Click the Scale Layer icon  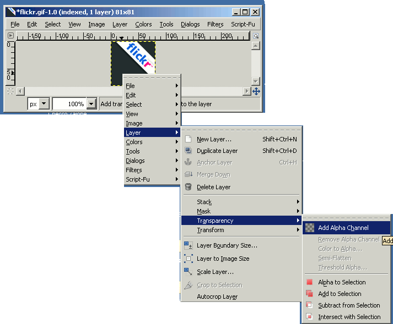(x=188, y=272)
